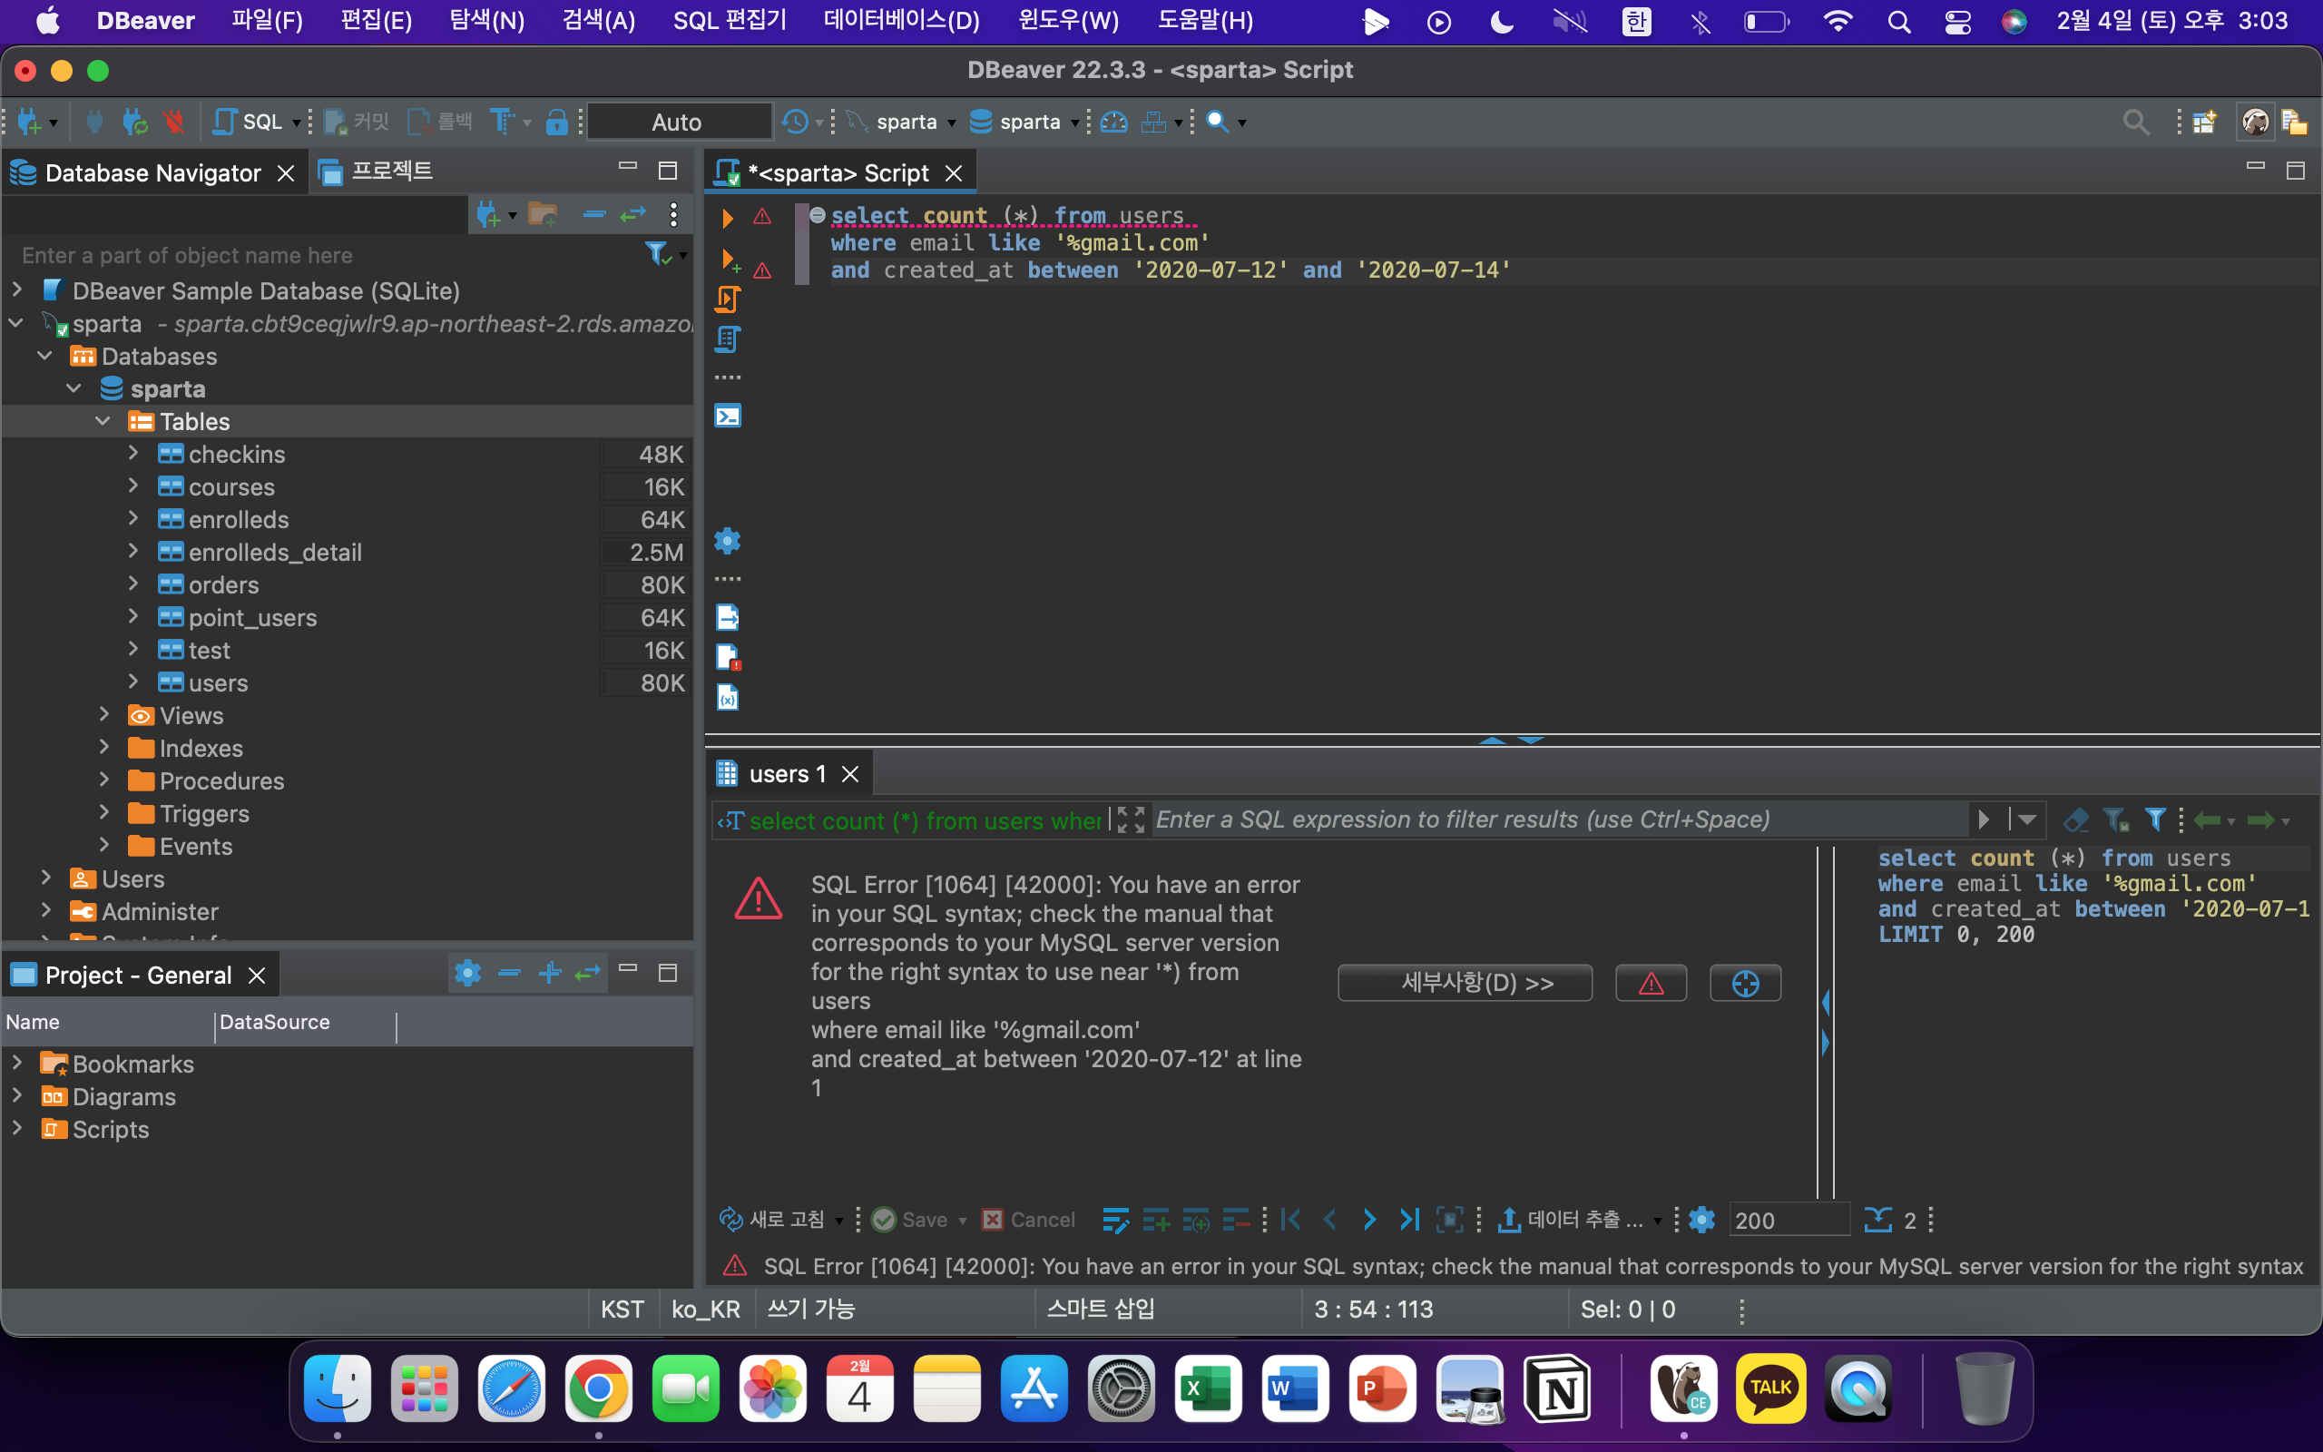Open the navigator filter settings funnel

click(658, 253)
